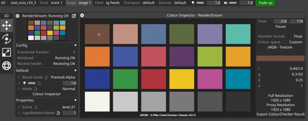
Task: Close the RenderStream panel
Action: tap(17, 16)
